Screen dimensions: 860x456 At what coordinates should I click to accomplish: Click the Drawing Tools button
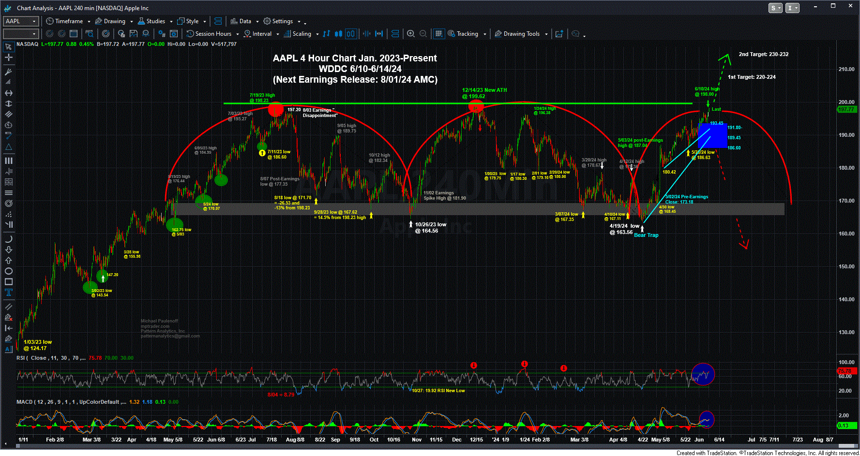pyautogui.click(x=517, y=34)
